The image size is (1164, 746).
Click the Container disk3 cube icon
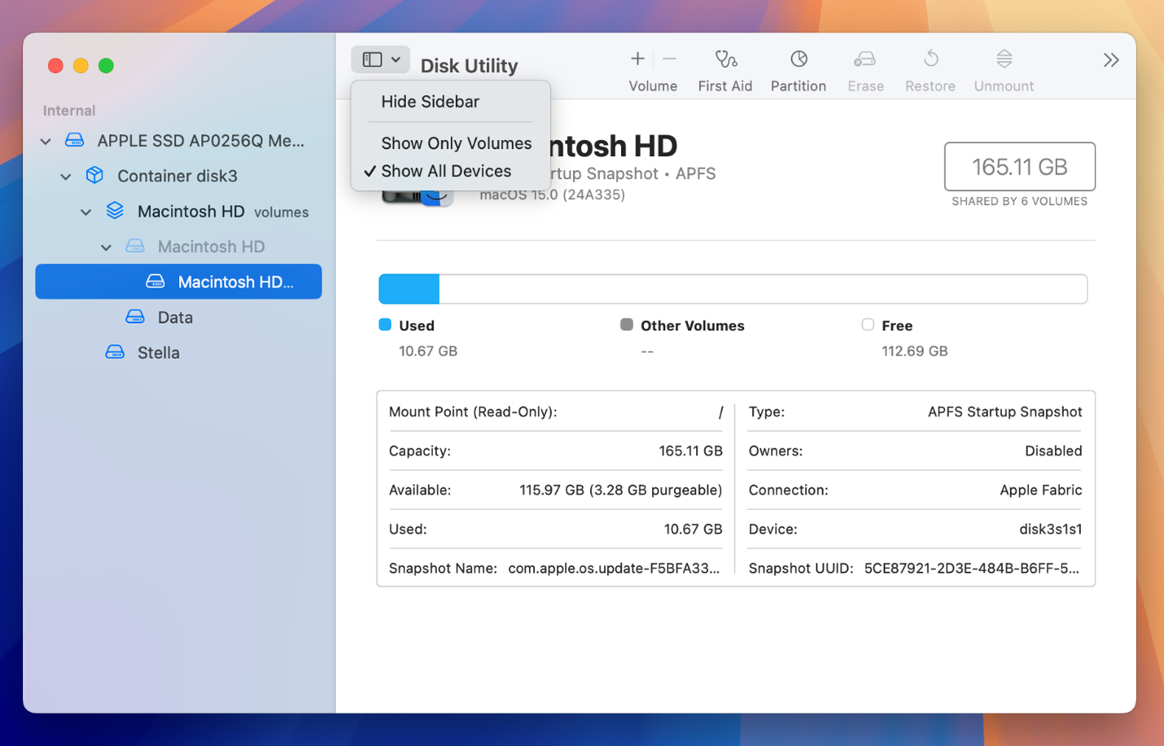point(95,175)
